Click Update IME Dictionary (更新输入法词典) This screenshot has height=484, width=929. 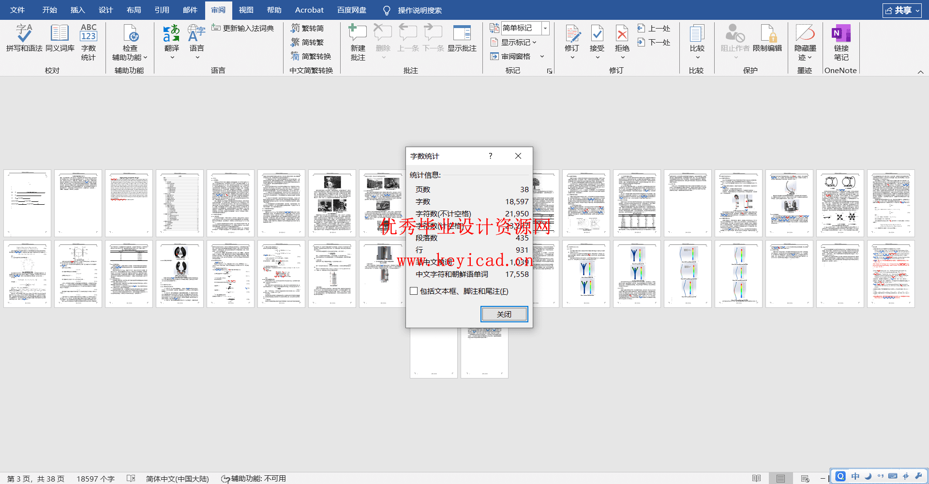pos(243,28)
